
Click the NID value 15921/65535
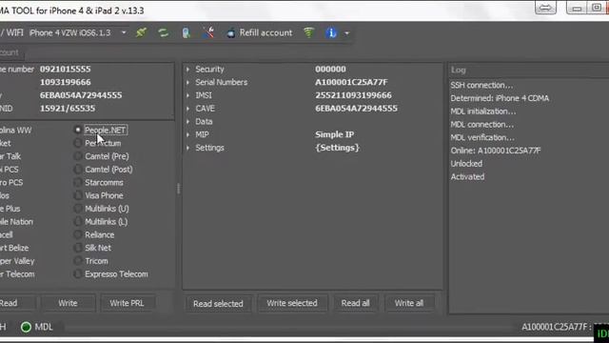coord(68,109)
